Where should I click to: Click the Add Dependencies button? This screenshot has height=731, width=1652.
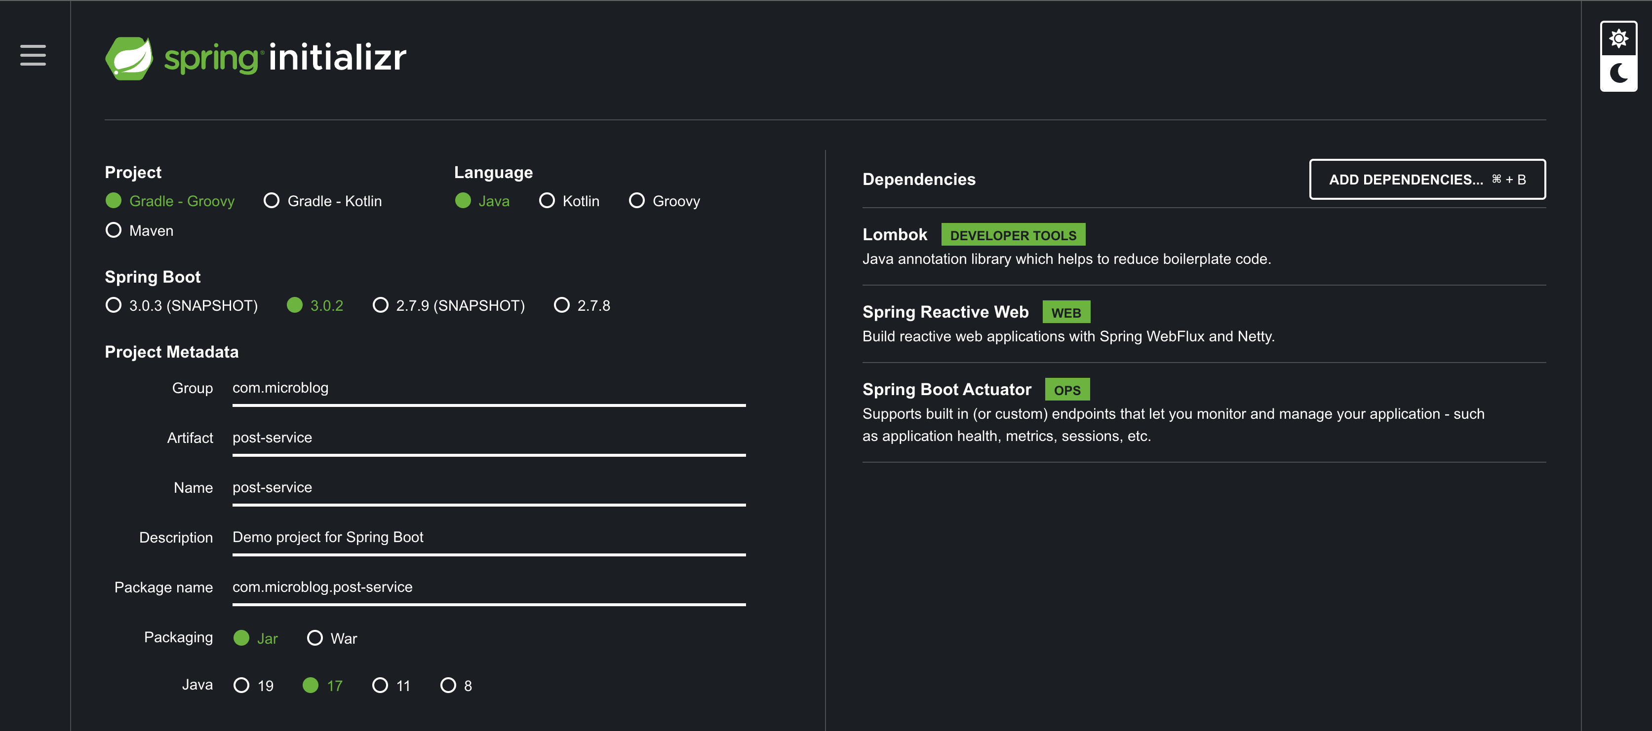point(1427,180)
